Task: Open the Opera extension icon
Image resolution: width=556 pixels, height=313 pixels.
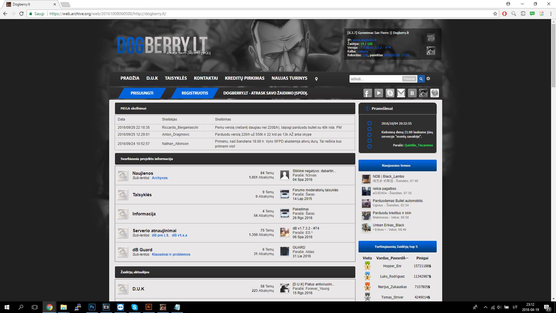Action: click(x=504, y=14)
